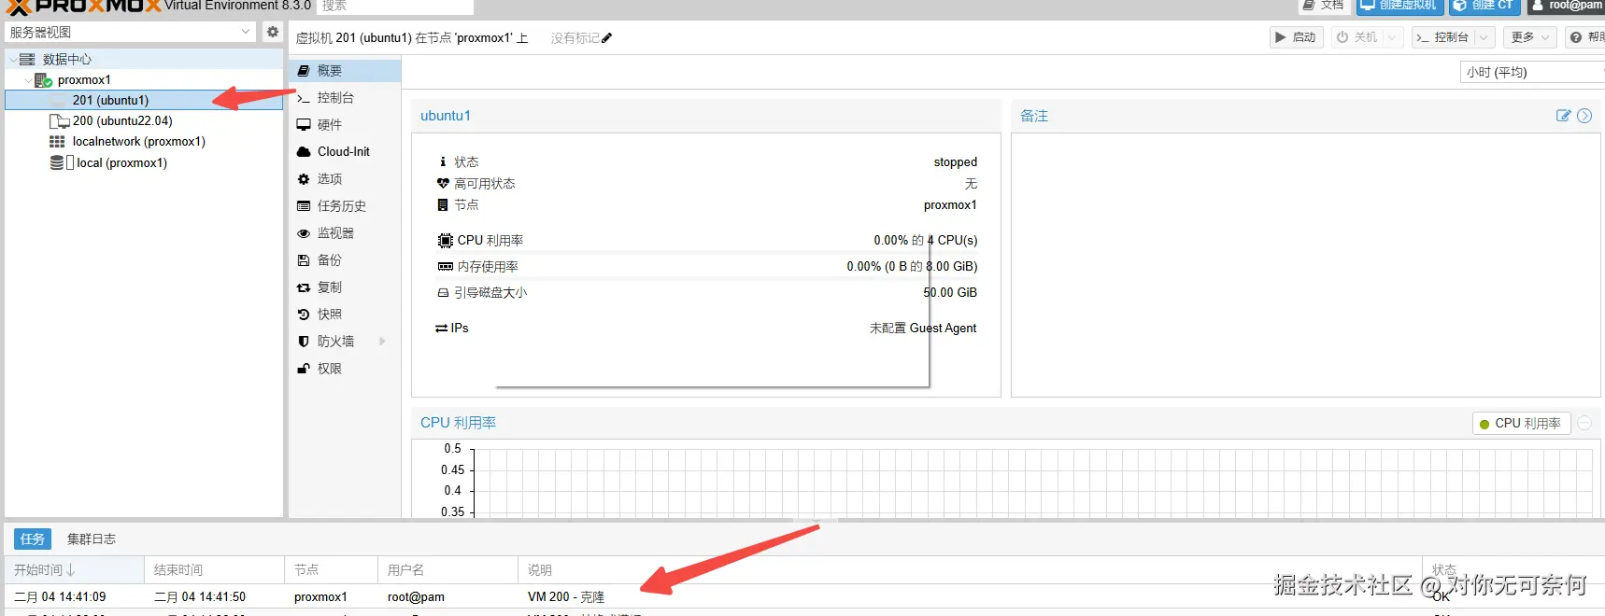Collapse the 备注 panel with the round arrow
Screen dimensions: 1605x616
(x=1584, y=116)
